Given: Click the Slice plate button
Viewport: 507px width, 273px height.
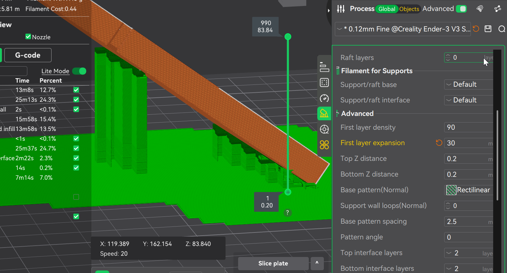Looking at the screenshot, I should [x=273, y=263].
